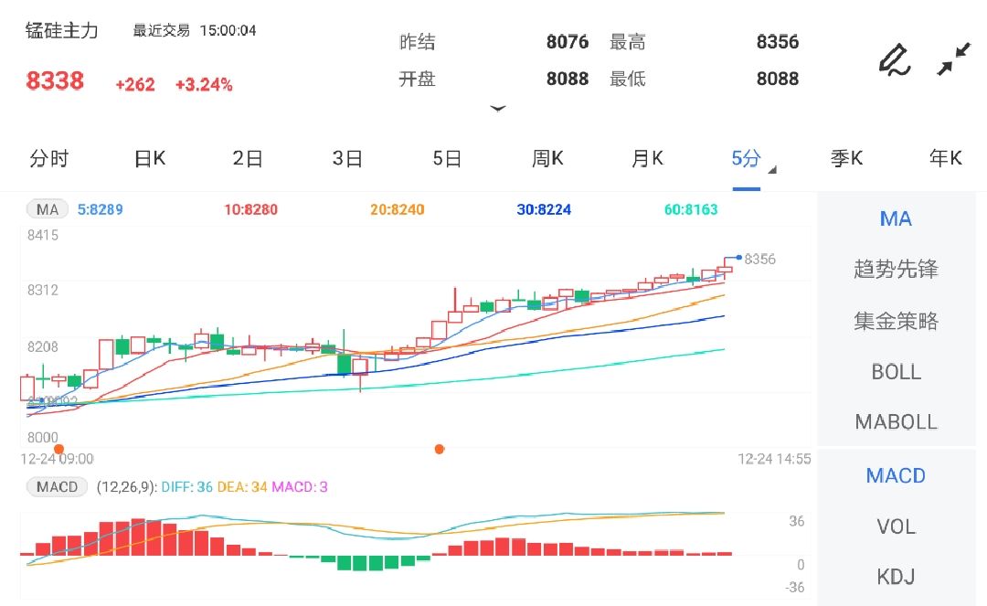The height and width of the screenshot is (606, 987).
Task: Switch to 季K tab
Action: 846,158
